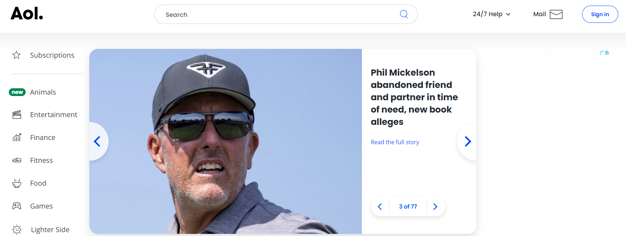626x236 pixels.
Task: Go to the previous carousel slide with large left arrow
Action: click(97, 141)
